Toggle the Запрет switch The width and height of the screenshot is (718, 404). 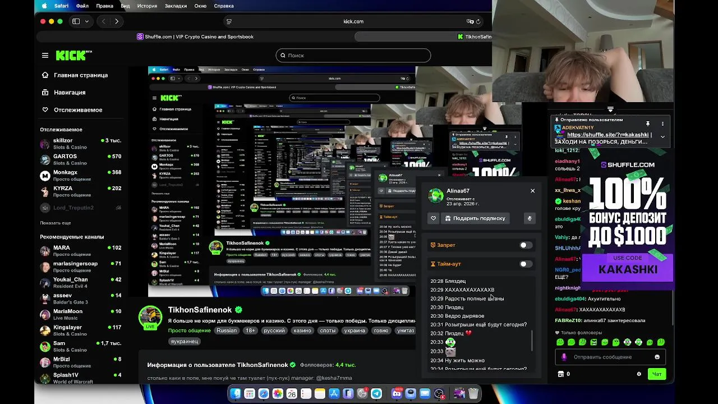(x=526, y=245)
